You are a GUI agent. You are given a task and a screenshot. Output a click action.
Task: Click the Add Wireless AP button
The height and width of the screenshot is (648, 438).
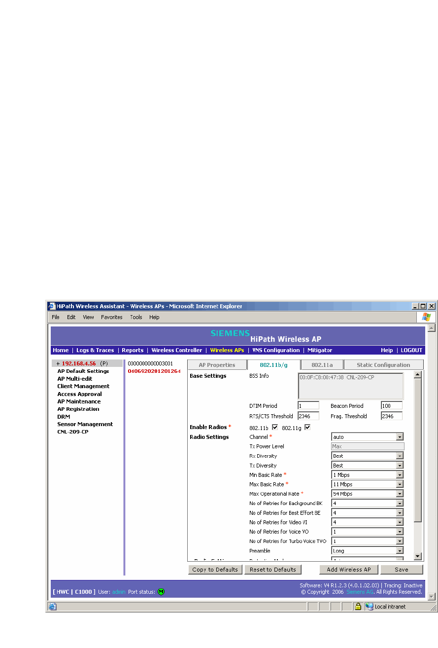349,570
